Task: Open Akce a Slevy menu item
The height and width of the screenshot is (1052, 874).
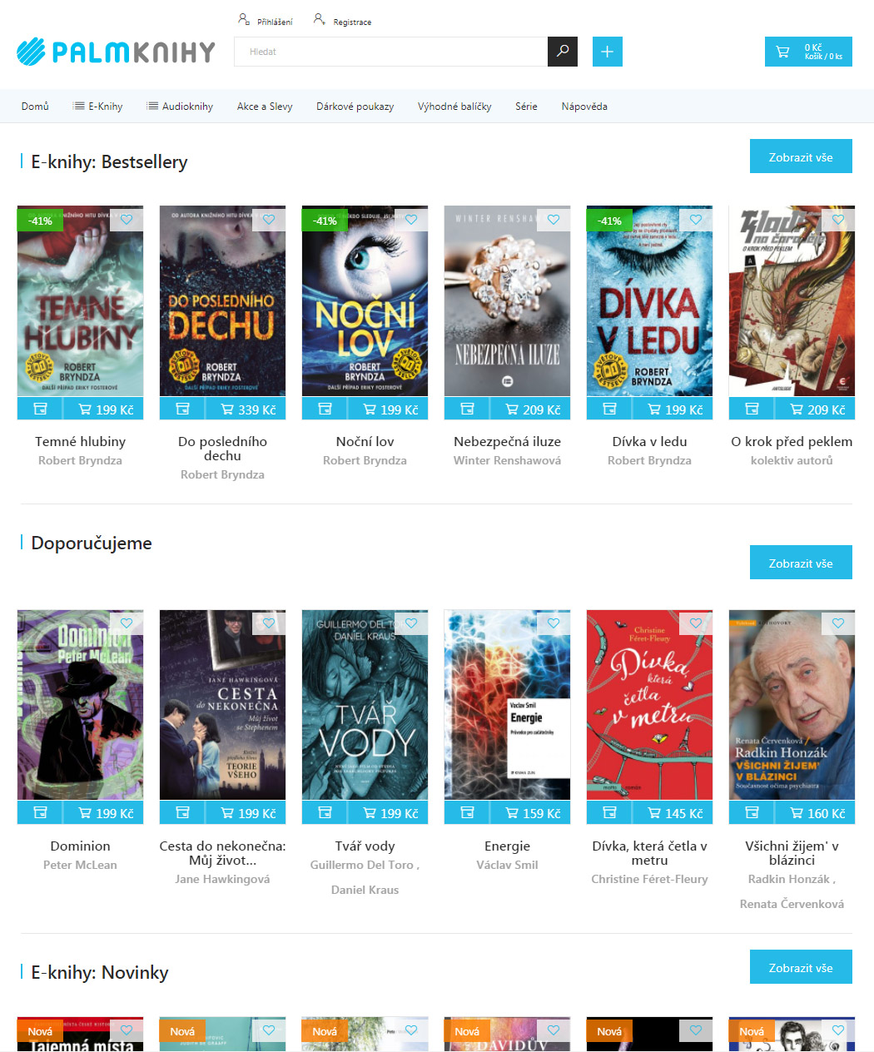Action: pos(265,107)
